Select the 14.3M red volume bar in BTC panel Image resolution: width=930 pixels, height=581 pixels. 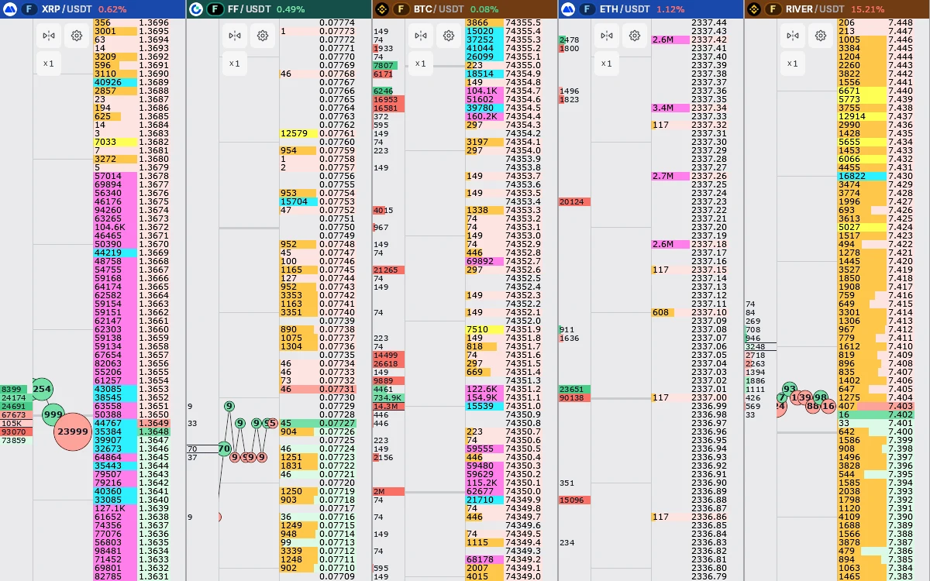[388, 406]
